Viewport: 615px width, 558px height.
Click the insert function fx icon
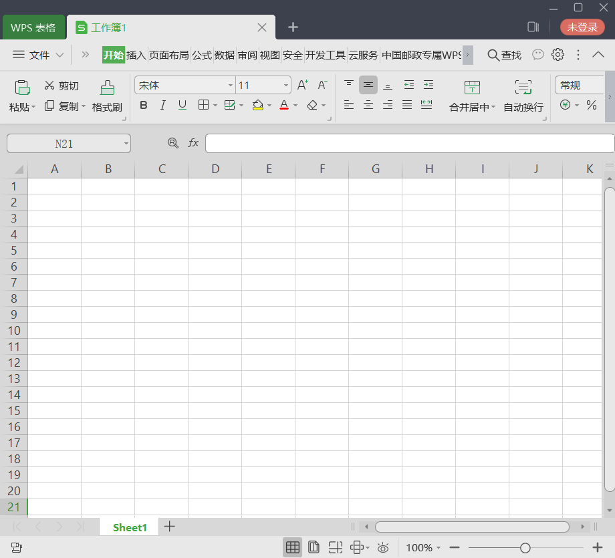193,143
